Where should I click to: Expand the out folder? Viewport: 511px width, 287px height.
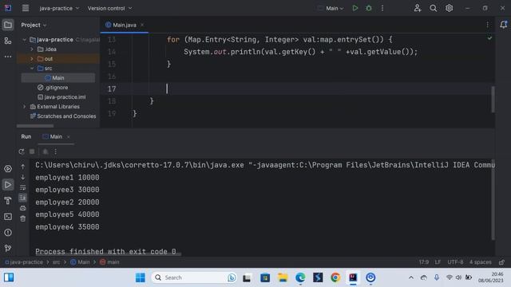32,59
